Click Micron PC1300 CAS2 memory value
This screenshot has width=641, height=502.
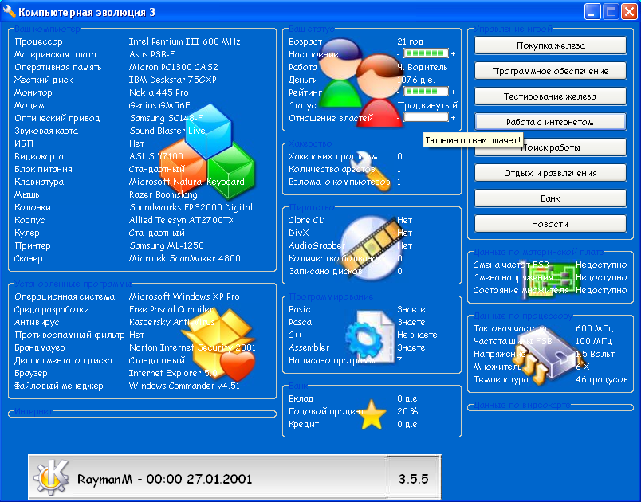tap(173, 67)
